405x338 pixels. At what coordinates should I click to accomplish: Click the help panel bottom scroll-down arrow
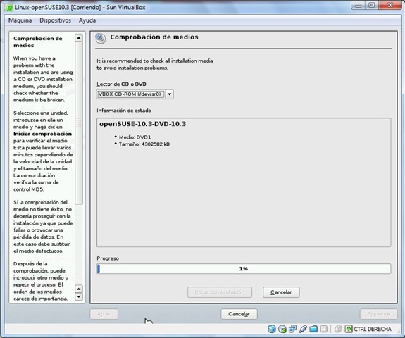pos(79,297)
